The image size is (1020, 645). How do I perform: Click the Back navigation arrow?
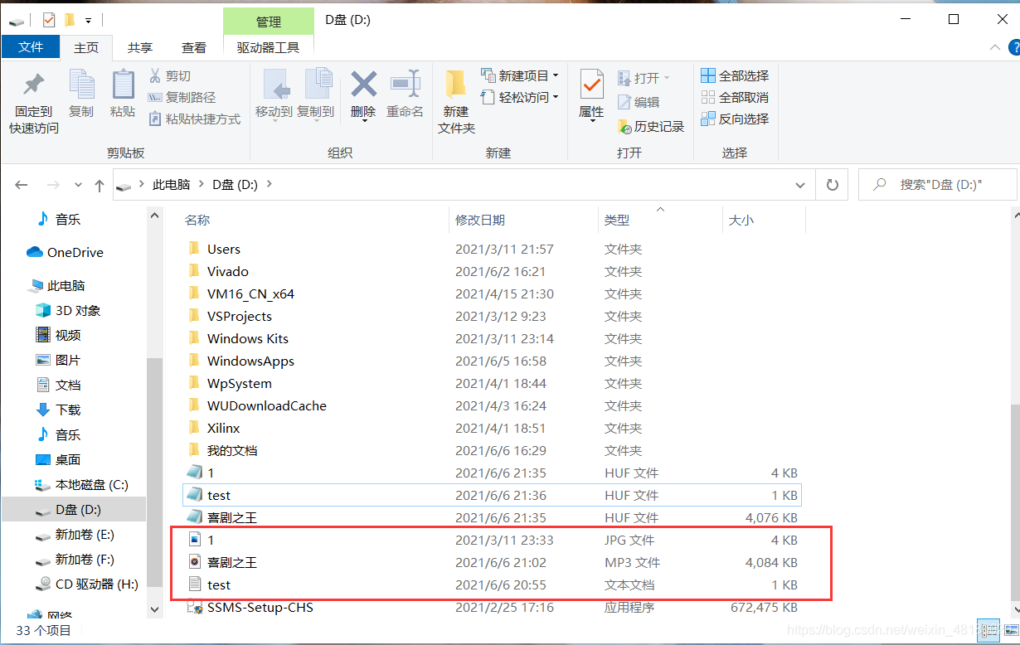(x=22, y=185)
